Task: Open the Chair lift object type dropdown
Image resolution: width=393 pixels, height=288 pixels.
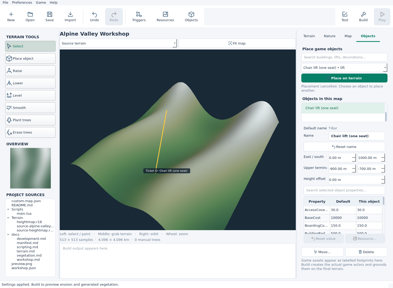Action: click(344, 68)
